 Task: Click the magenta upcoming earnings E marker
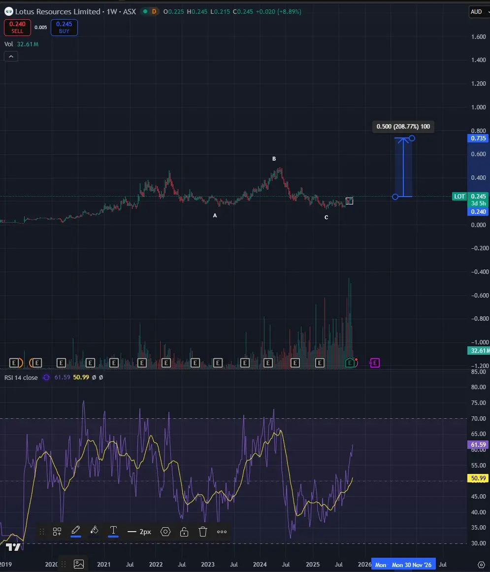pos(374,363)
